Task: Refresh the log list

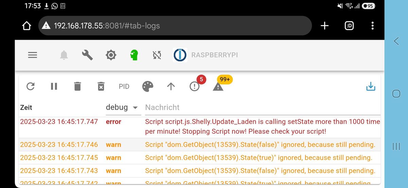Action: coord(31,87)
